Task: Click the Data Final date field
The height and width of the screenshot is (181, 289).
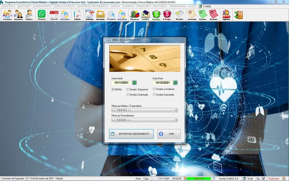Action: click(x=162, y=83)
